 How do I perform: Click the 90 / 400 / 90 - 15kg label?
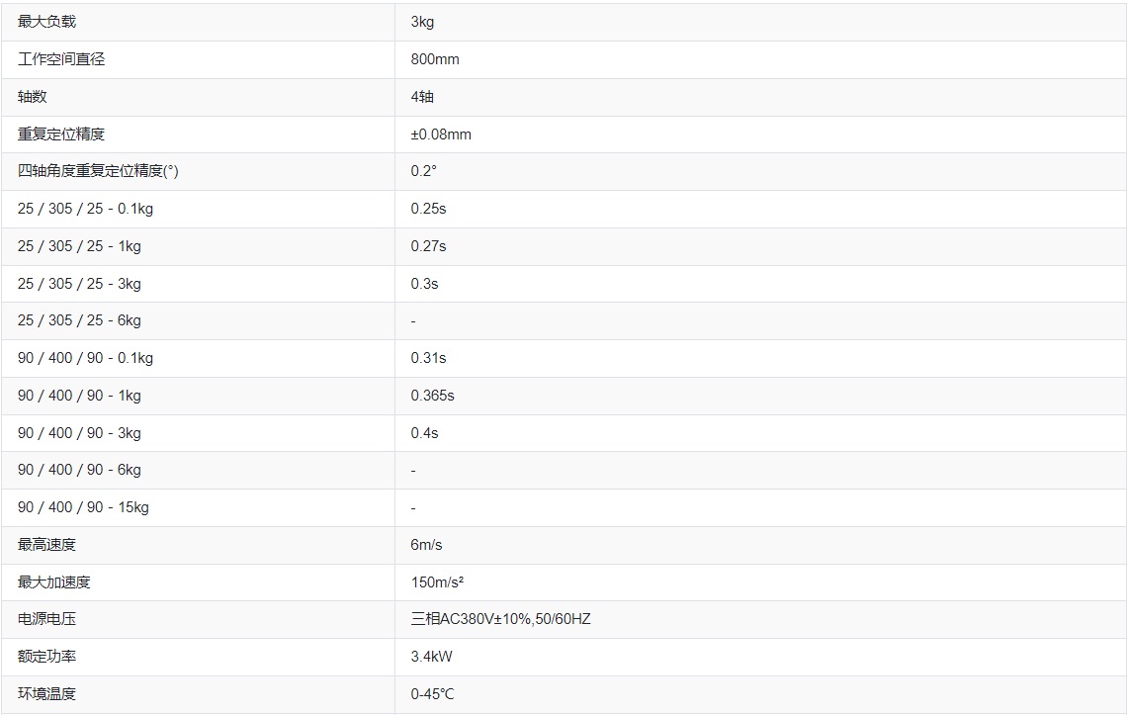[83, 507]
